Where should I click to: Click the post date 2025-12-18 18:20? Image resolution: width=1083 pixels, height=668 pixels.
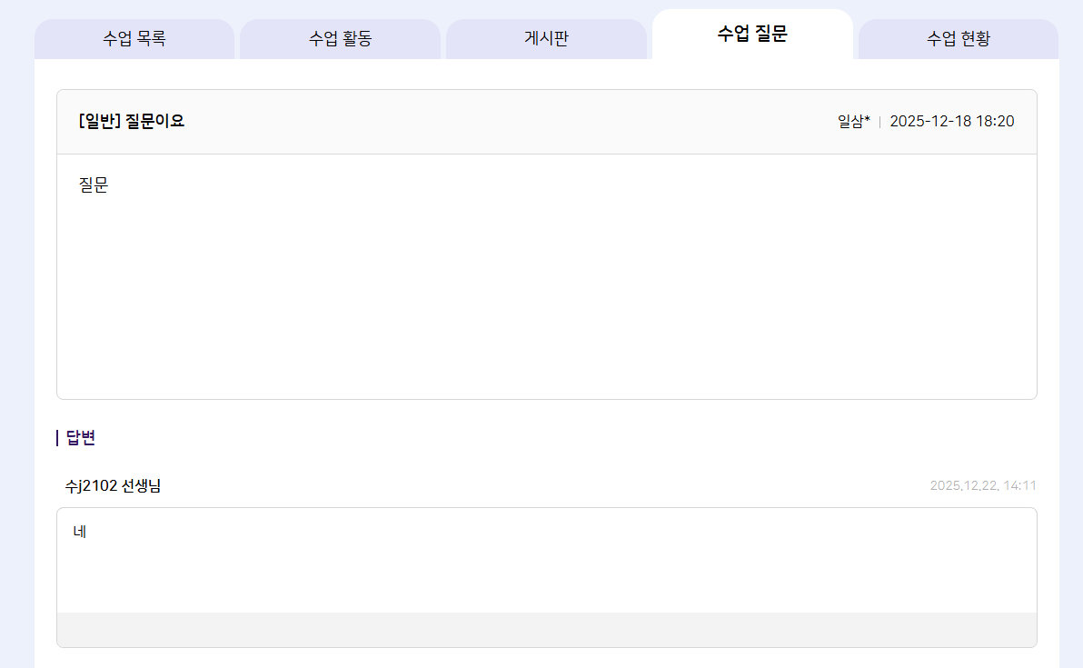pyautogui.click(x=951, y=122)
